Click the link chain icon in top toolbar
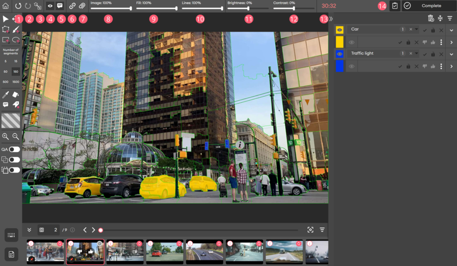Image resolution: width=457 pixels, height=266 pixels. 72,6
